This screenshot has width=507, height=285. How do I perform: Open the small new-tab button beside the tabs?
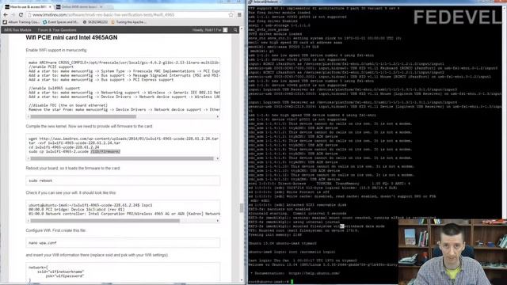(109, 7)
